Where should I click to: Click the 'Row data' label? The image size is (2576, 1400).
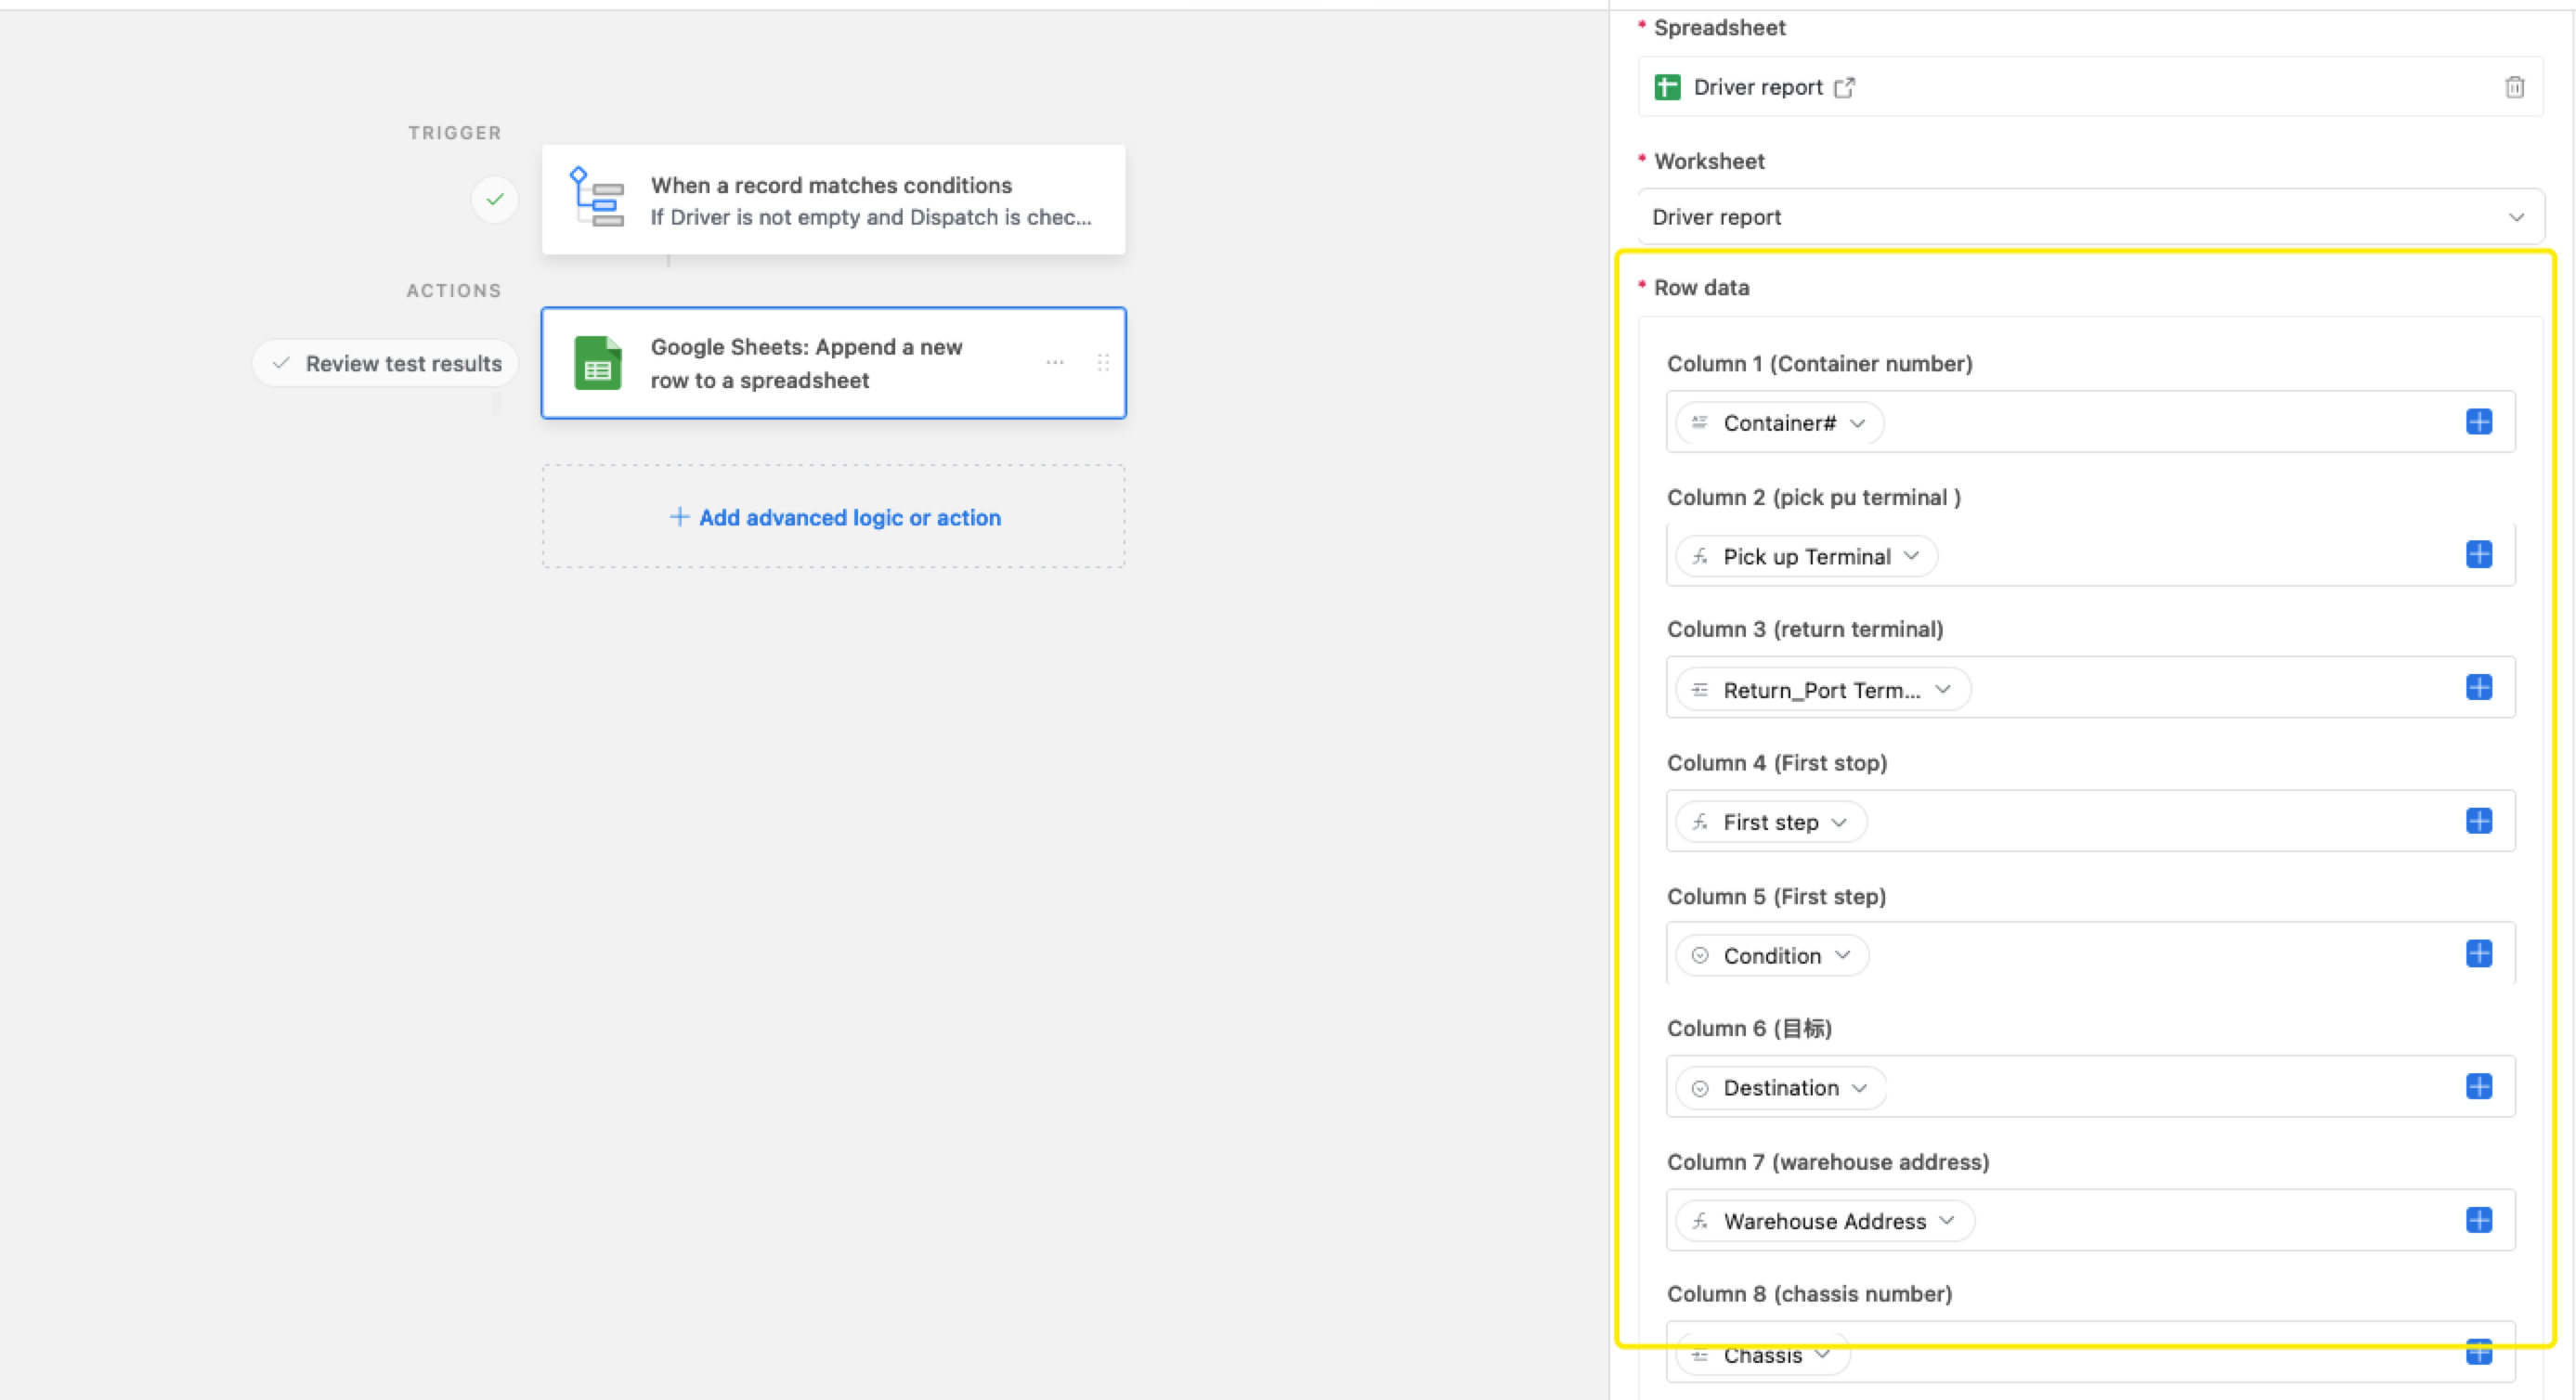[1701, 287]
